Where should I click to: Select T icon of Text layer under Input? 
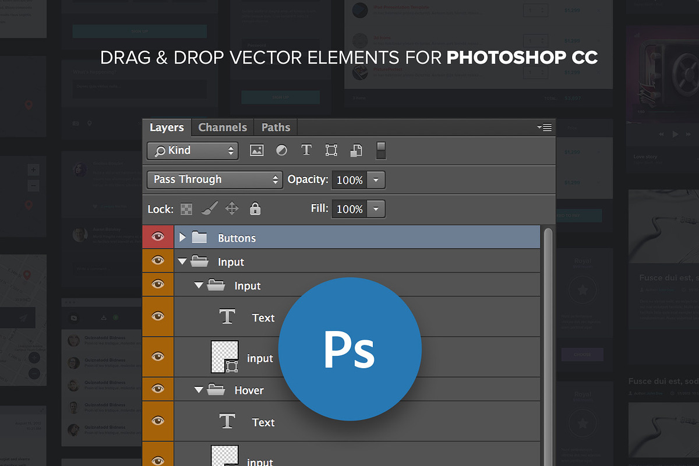pyautogui.click(x=227, y=317)
